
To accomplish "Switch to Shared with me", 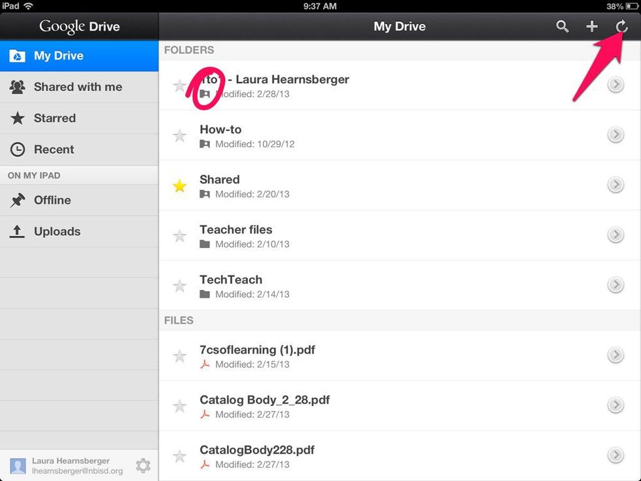I will point(78,87).
